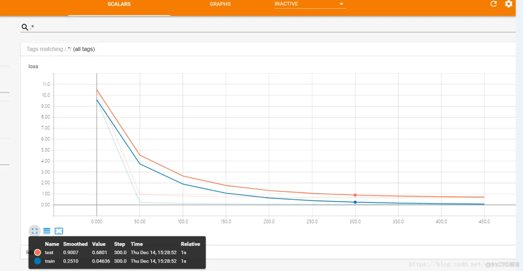Click the y-axis label 5.00
Screen dimensions: 523x271
click(x=45, y=150)
